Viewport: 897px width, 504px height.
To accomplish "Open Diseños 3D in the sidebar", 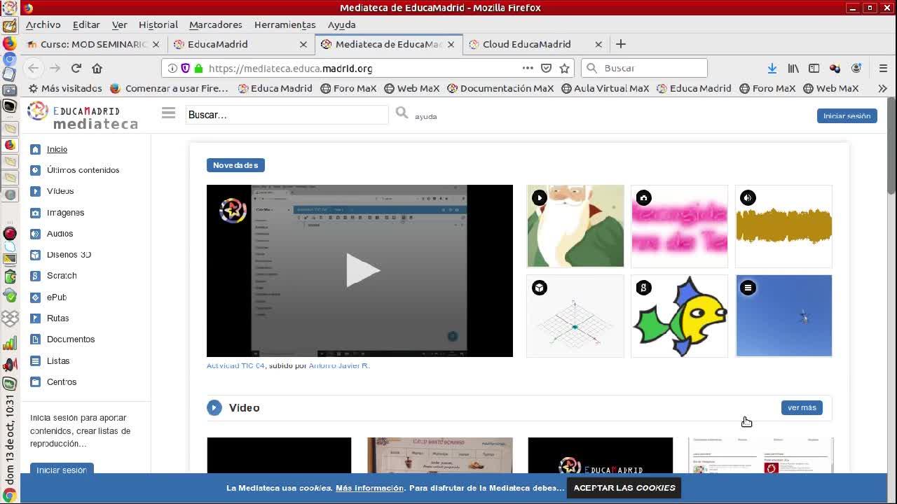I will point(69,255).
